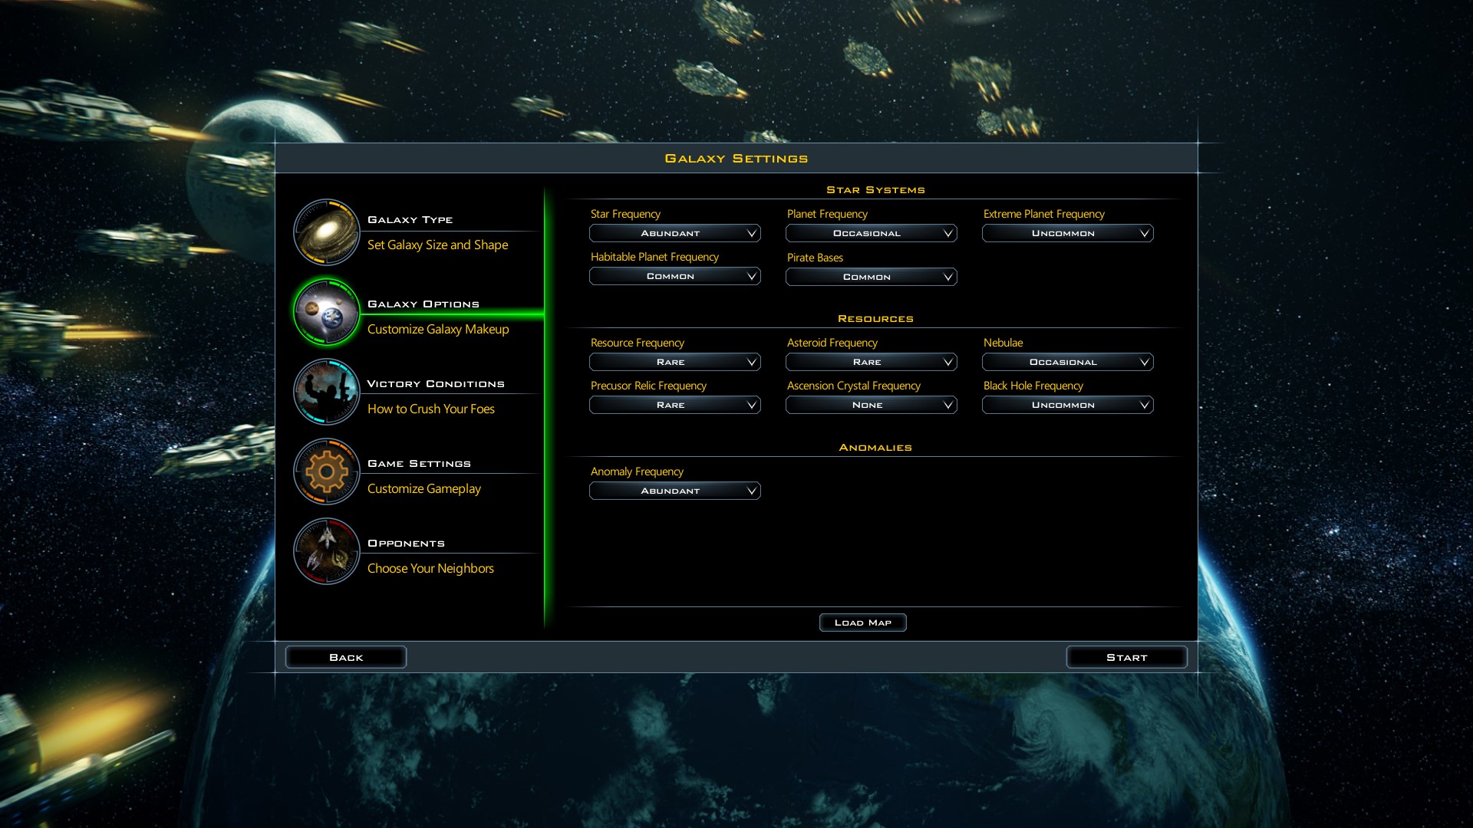
Task: Click the Start button
Action: coord(1126,657)
